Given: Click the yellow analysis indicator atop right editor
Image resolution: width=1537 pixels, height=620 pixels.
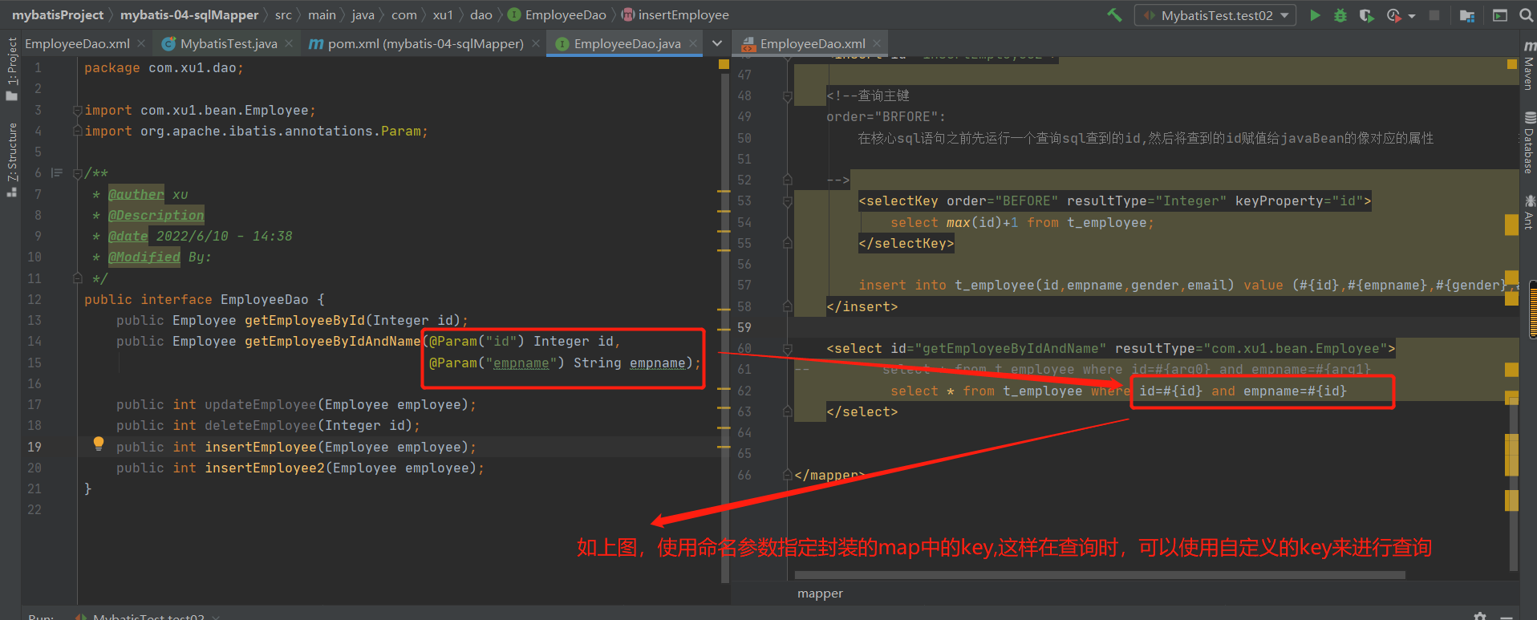Looking at the screenshot, I should (x=1511, y=64).
